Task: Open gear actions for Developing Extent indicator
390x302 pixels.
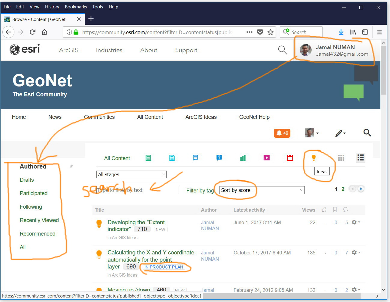Action: pos(356,222)
